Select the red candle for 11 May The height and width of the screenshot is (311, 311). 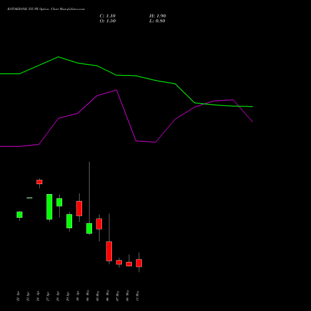click(x=139, y=263)
